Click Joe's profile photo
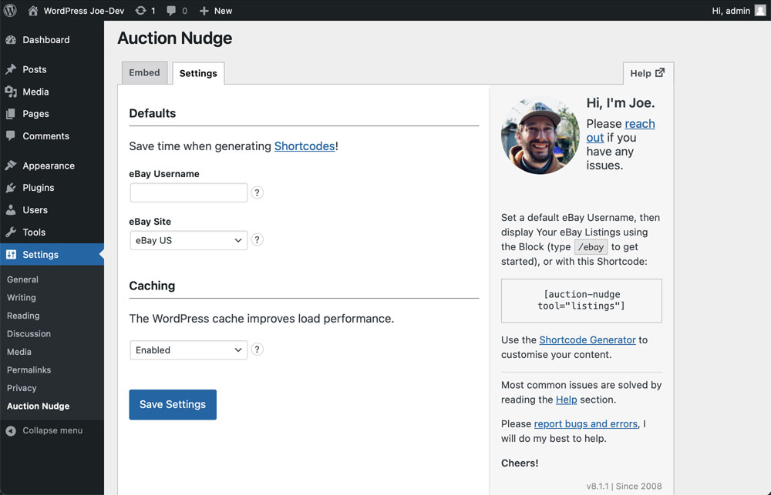771x495 pixels. (540, 136)
